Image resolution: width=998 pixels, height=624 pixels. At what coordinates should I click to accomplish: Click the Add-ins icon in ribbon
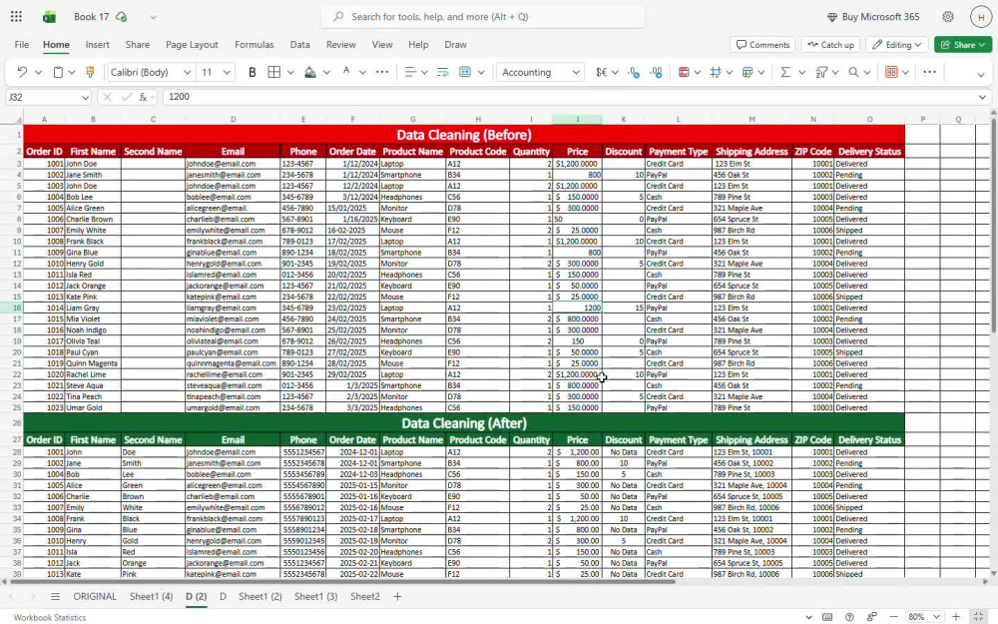coord(891,72)
